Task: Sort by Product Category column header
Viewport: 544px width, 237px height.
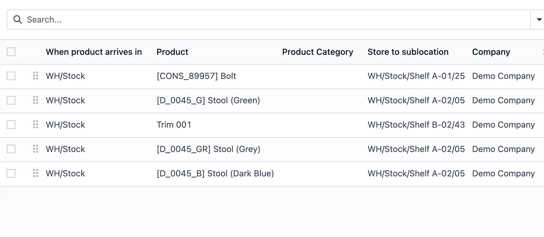Action: pos(318,52)
